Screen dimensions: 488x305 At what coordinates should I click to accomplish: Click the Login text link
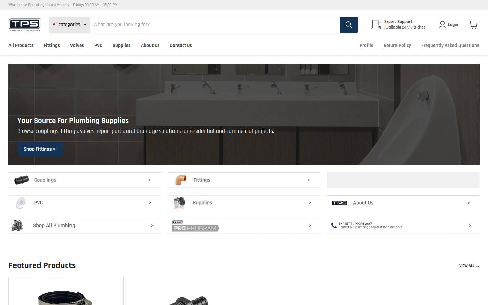tap(453, 25)
